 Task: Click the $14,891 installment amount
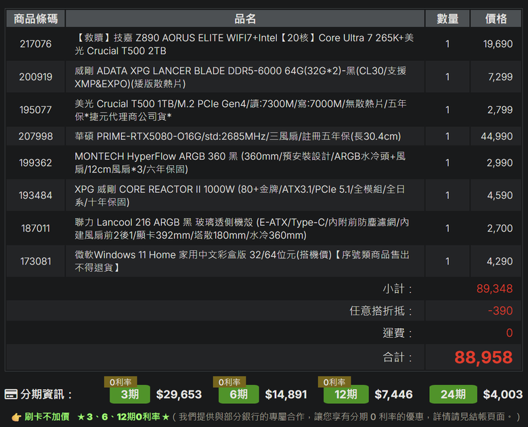(286, 395)
